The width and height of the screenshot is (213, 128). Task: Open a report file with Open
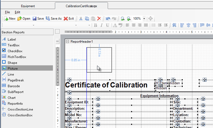(24, 18)
